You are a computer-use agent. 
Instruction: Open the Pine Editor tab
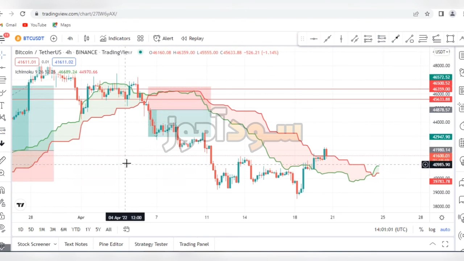click(111, 244)
